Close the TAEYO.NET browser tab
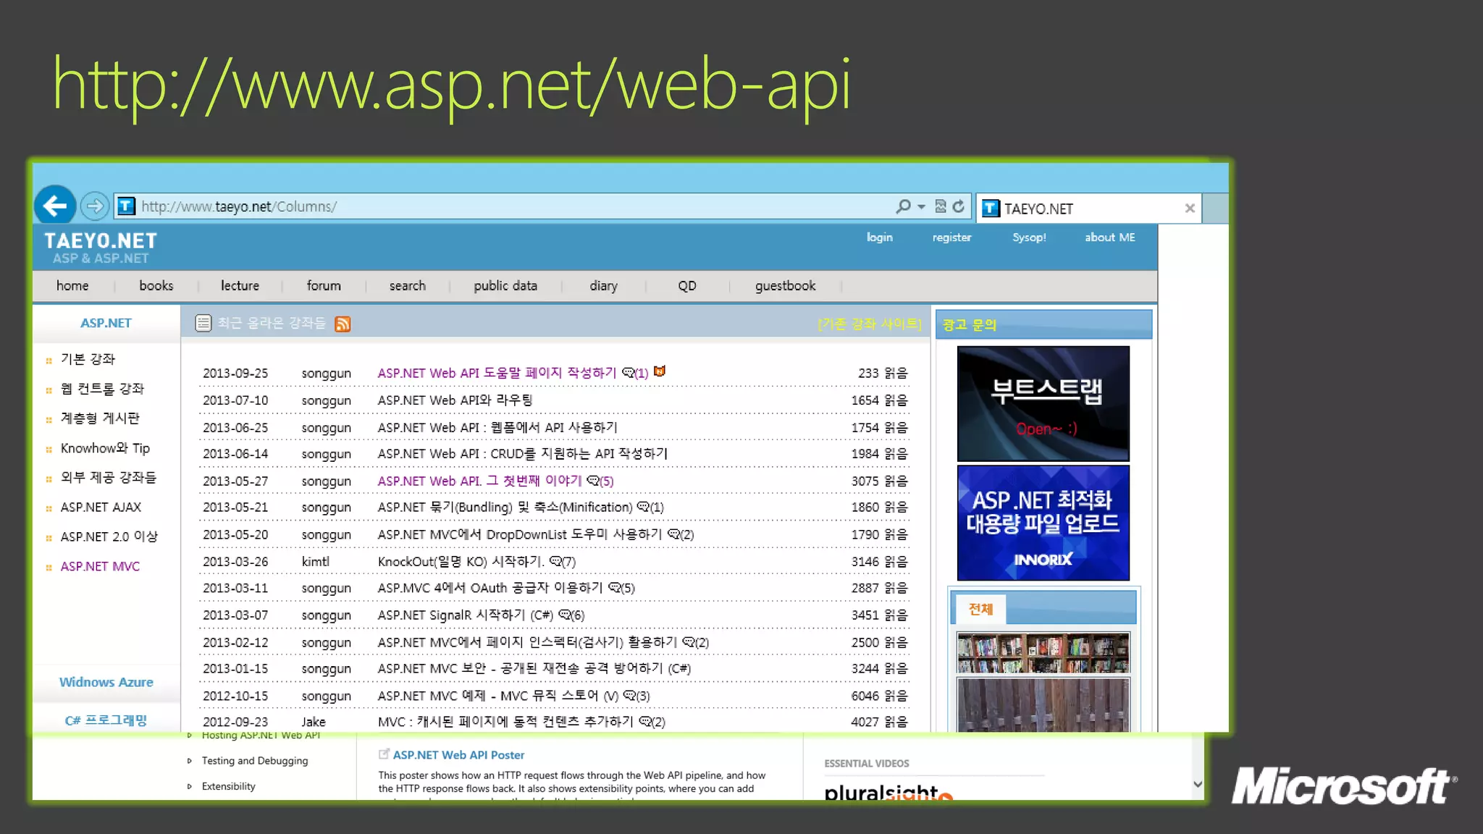This screenshot has height=834, width=1483. click(1190, 208)
